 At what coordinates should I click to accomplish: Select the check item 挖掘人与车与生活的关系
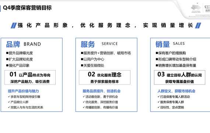coord(25,108)
